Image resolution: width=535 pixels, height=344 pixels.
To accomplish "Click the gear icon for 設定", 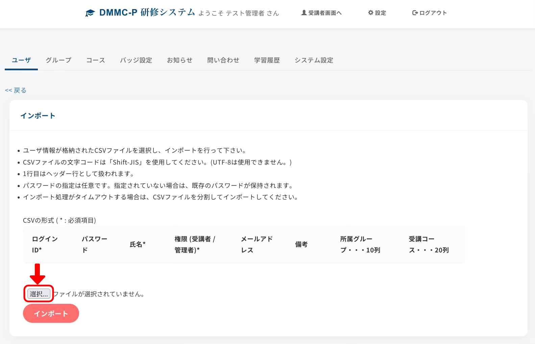I will (x=371, y=13).
